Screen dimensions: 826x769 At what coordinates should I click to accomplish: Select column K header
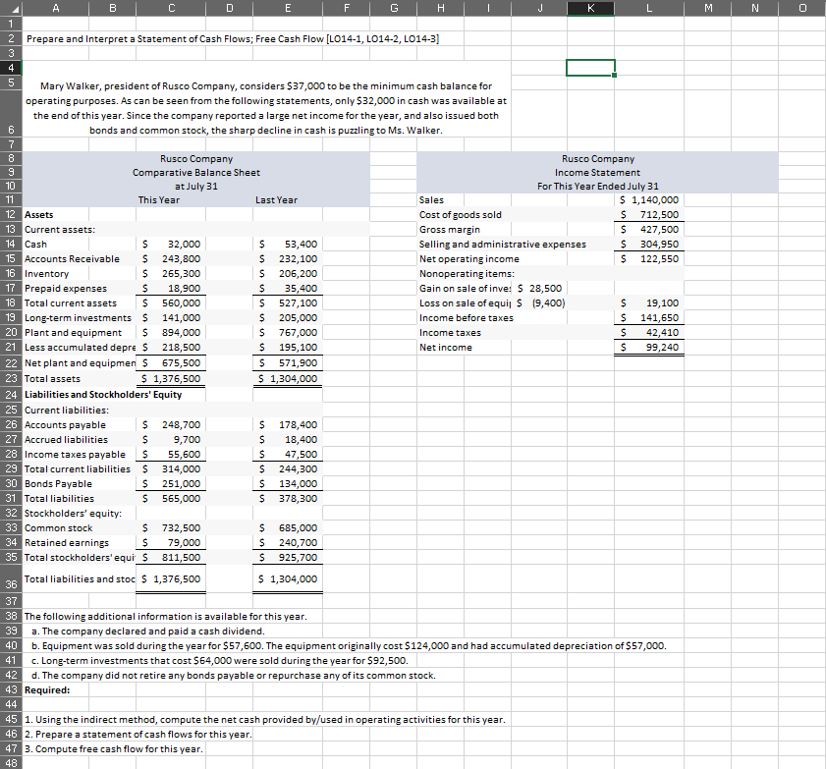(590, 8)
